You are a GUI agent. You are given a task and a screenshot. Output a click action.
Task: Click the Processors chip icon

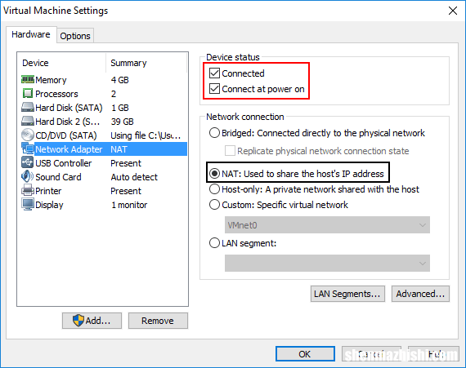point(28,93)
